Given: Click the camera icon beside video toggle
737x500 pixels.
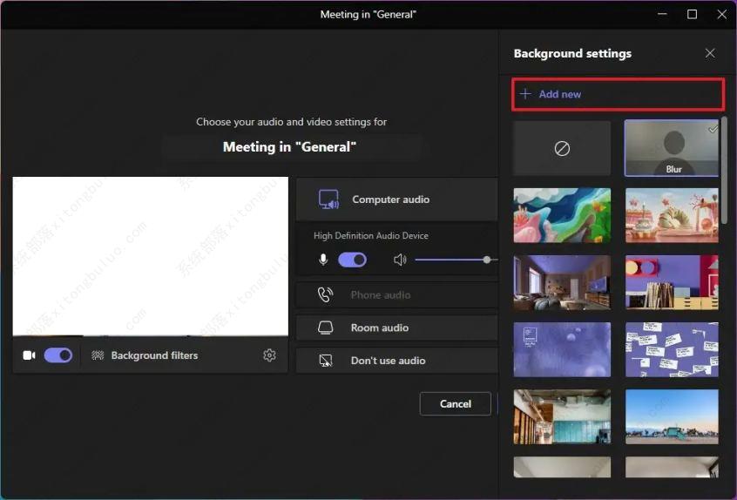Looking at the screenshot, I should pyautogui.click(x=29, y=355).
